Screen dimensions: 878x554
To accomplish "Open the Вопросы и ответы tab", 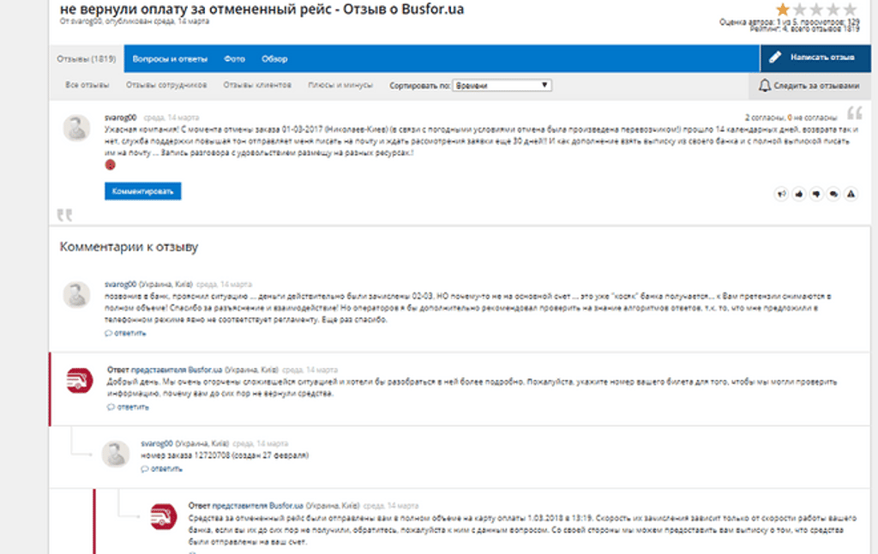I will coord(170,59).
